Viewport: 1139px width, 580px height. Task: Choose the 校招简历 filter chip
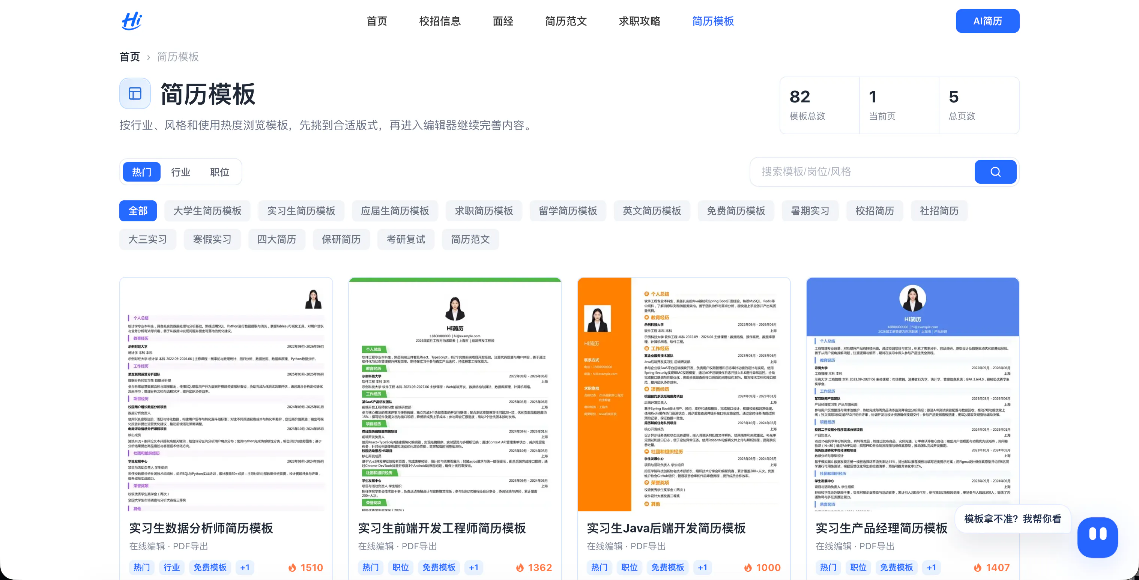875,211
